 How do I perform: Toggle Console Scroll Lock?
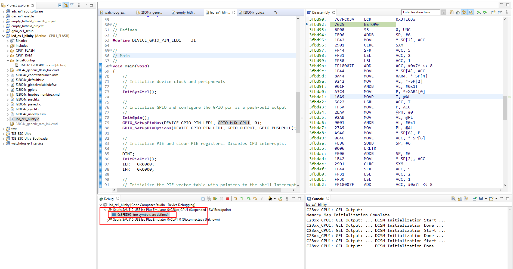coord(460,199)
